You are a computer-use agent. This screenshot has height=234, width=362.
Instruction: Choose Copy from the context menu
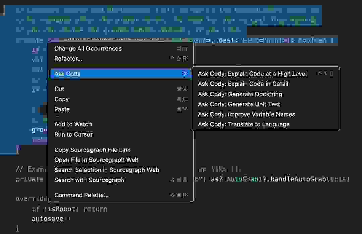121,99
